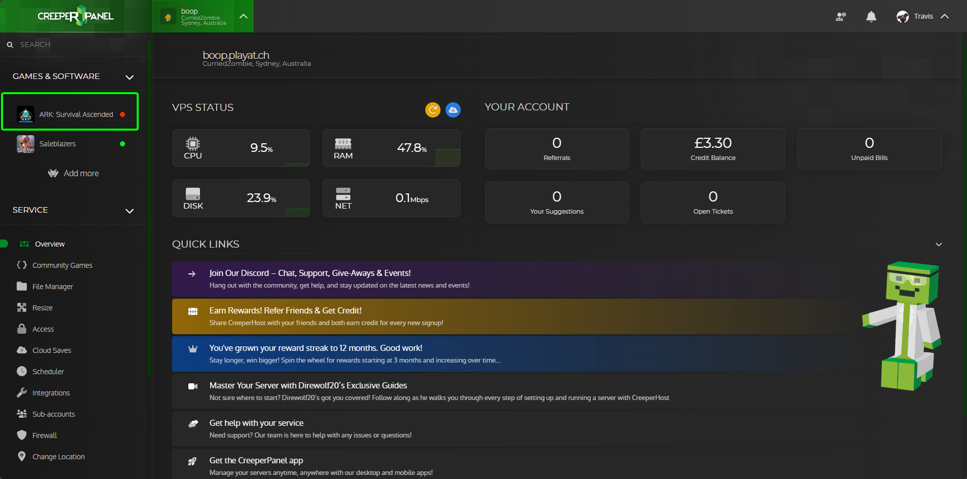Open the NET usage card
967x479 pixels.
pos(391,198)
